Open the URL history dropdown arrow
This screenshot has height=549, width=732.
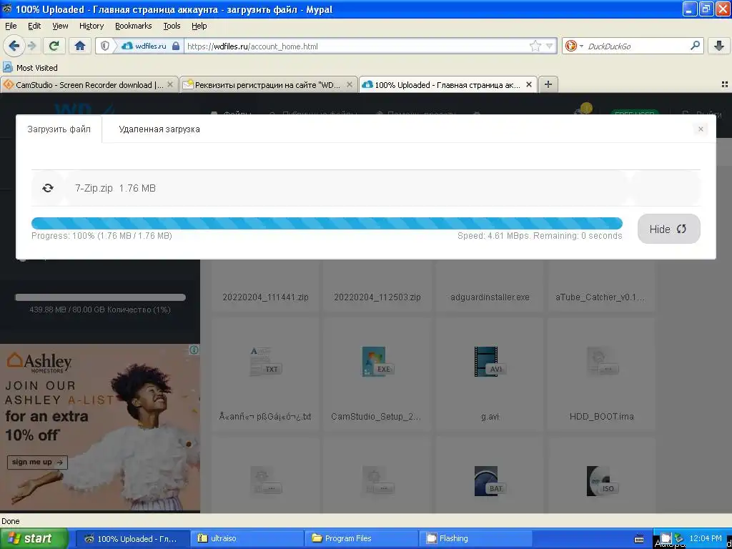[550, 46]
